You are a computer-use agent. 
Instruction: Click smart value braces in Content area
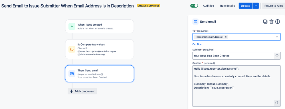[x=277, y=103]
